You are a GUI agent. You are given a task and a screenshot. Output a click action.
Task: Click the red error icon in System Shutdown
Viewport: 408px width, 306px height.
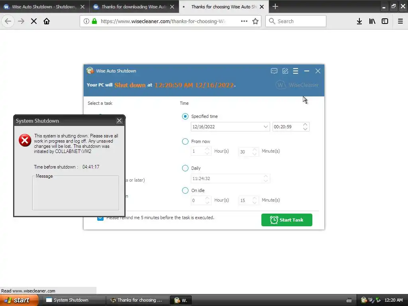[25, 140]
